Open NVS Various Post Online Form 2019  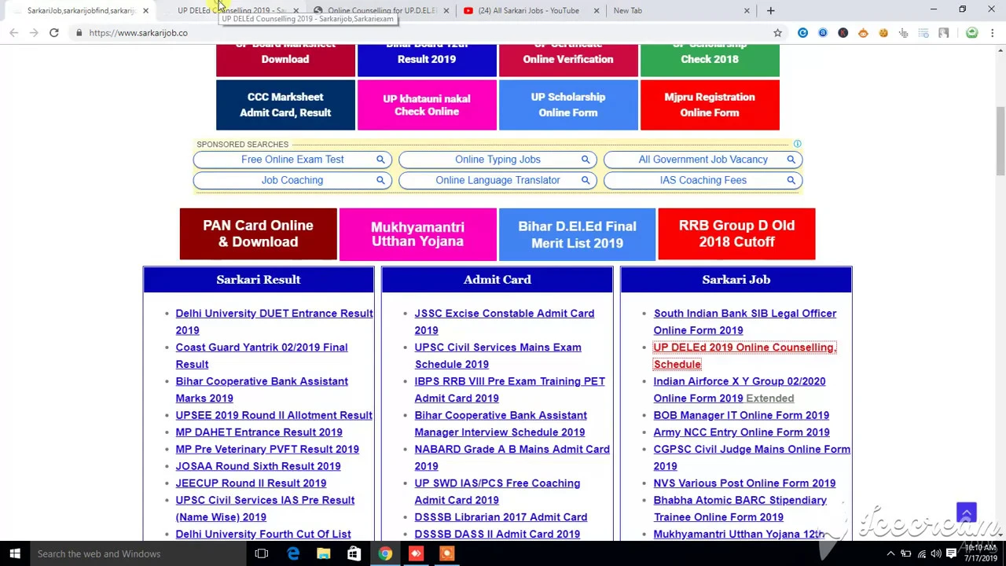click(x=744, y=483)
